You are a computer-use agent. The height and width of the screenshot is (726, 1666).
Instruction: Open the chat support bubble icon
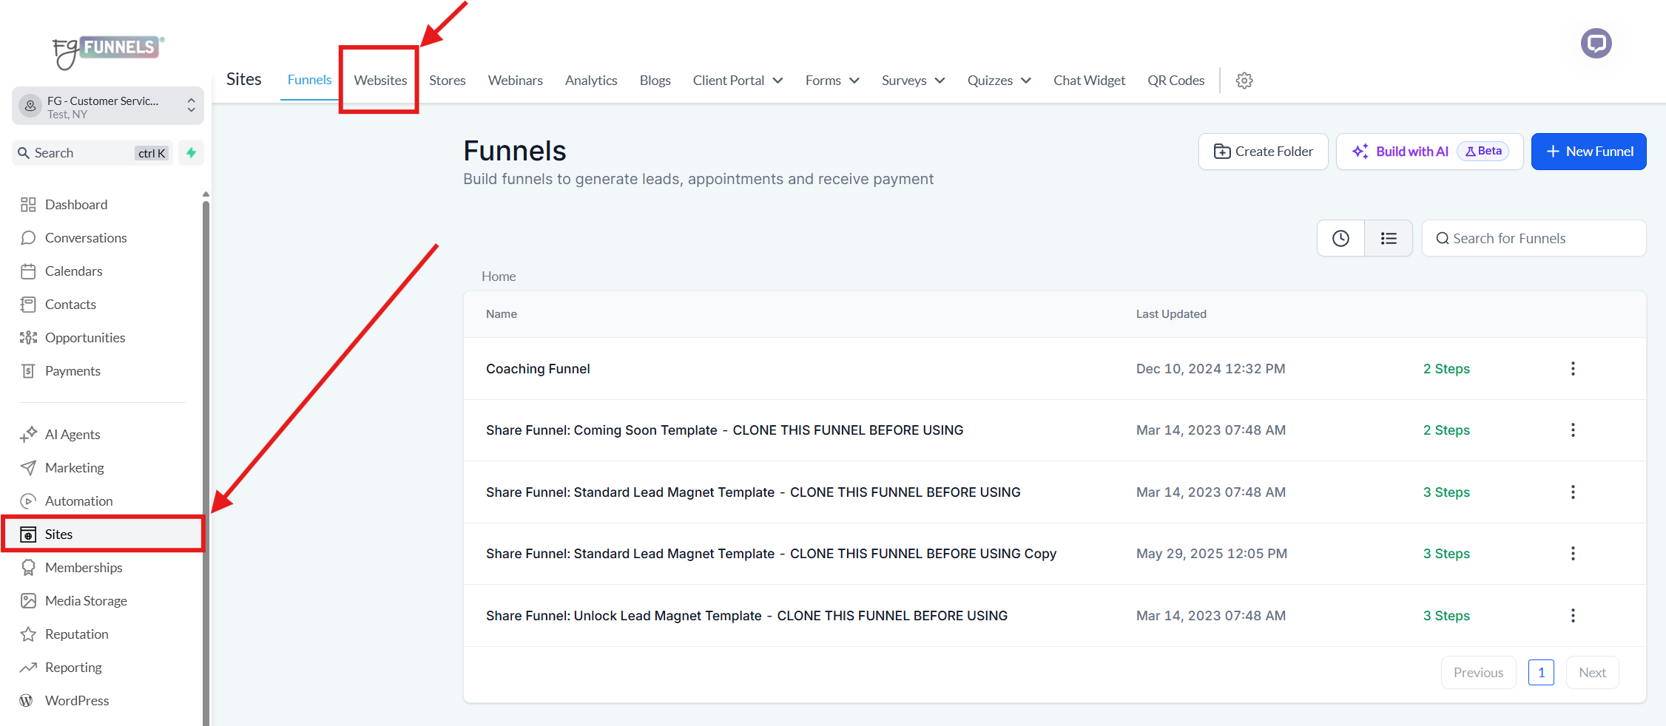point(1596,43)
